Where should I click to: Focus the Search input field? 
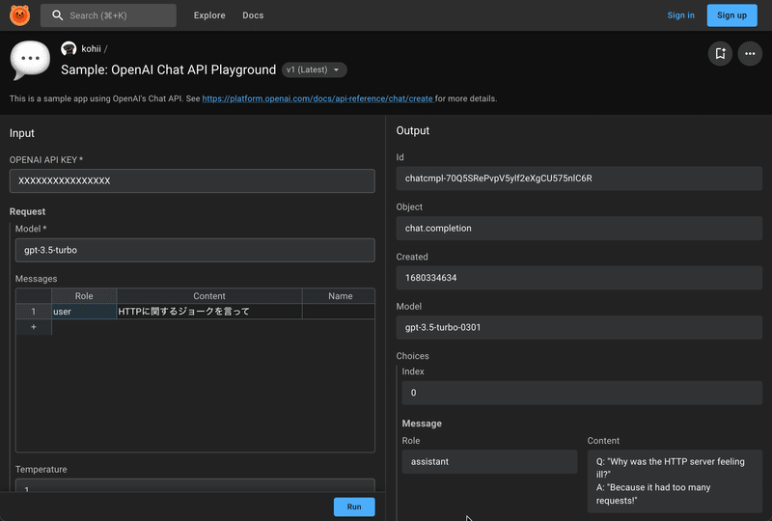108,15
